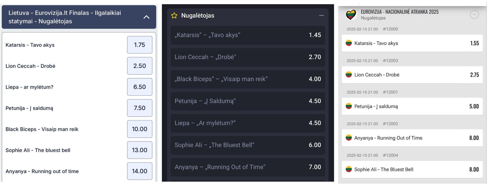Click the star icon beside Nugalėtojas
The width and height of the screenshot is (488, 187).
[174, 15]
